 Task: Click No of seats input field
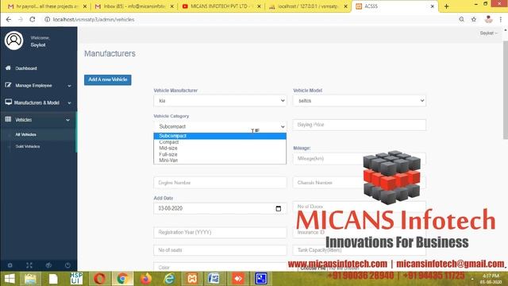pos(220,250)
